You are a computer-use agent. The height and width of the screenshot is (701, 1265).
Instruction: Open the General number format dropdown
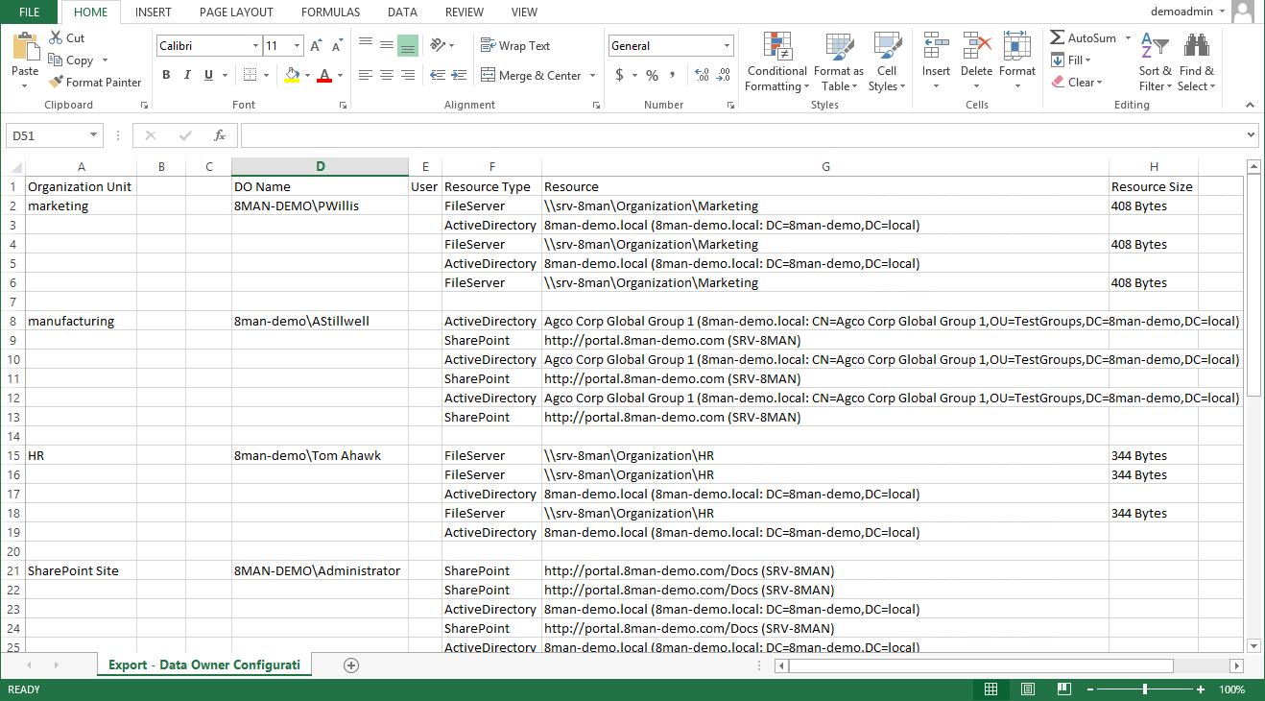(x=728, y=46)
